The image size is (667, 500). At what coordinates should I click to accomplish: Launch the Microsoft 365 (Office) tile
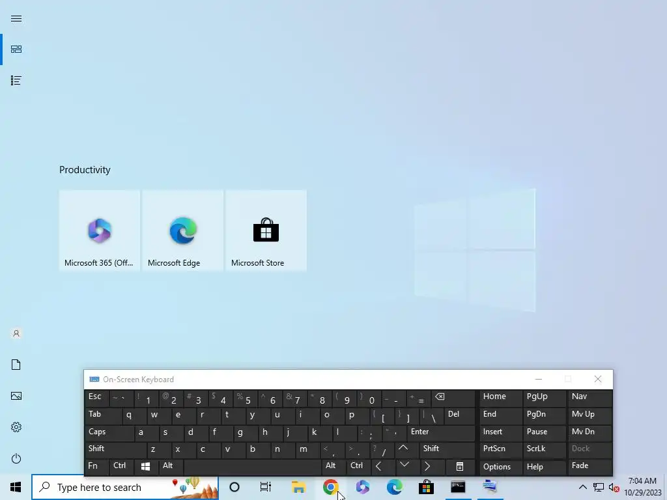pos(99,230)
